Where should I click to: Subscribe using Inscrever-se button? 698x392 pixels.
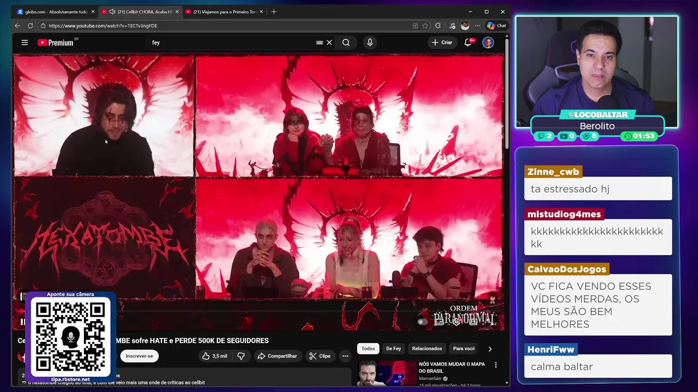point(139,356)
